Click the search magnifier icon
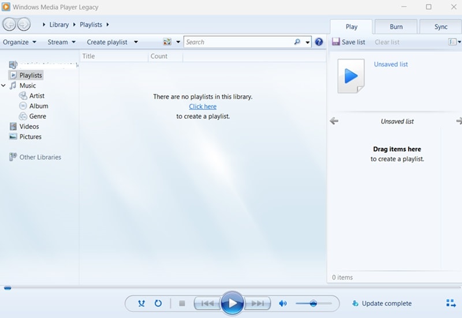The width and height of the screenshot is (462, 318). 297,42
